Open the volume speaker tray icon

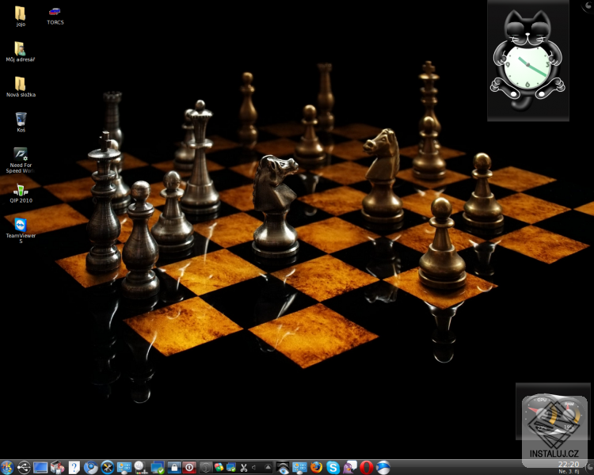click(x=254, y=468)
